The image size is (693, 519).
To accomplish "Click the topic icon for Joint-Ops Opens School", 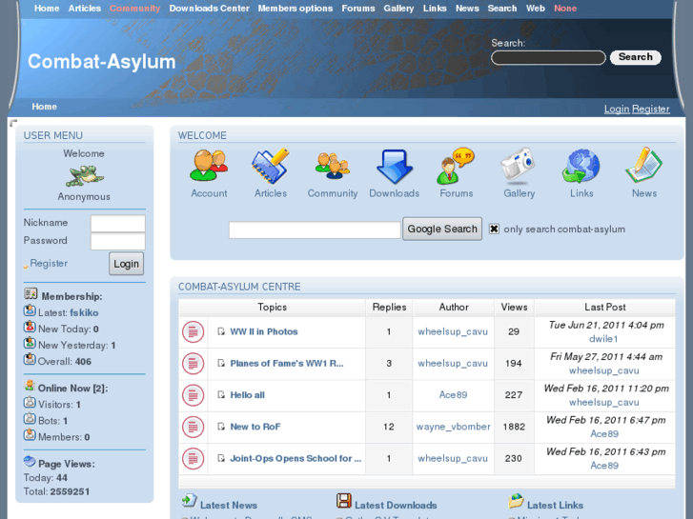I will 194,459.
